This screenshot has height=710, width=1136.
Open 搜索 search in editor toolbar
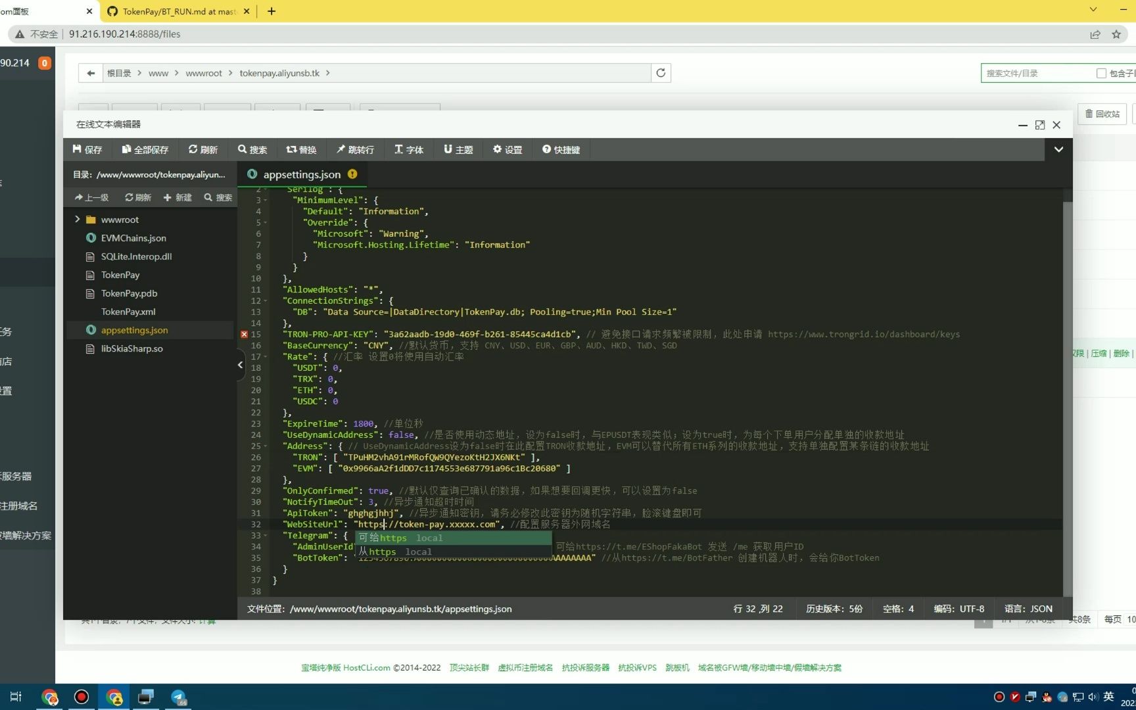tap(252, 150)
